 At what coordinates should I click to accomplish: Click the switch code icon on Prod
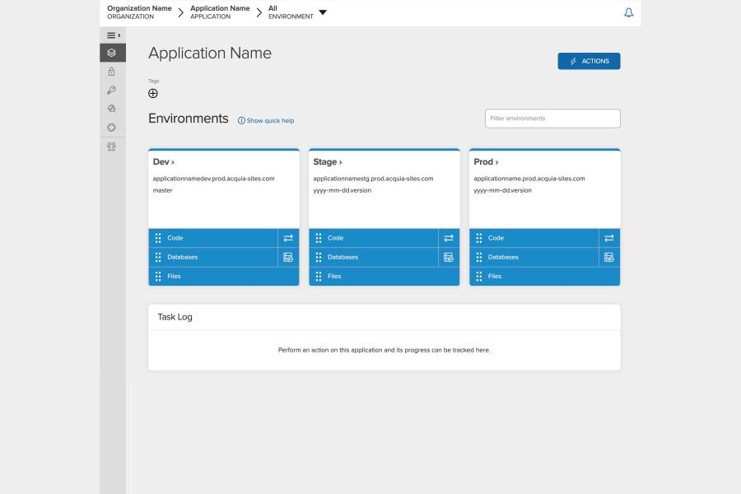click(609, 238)
